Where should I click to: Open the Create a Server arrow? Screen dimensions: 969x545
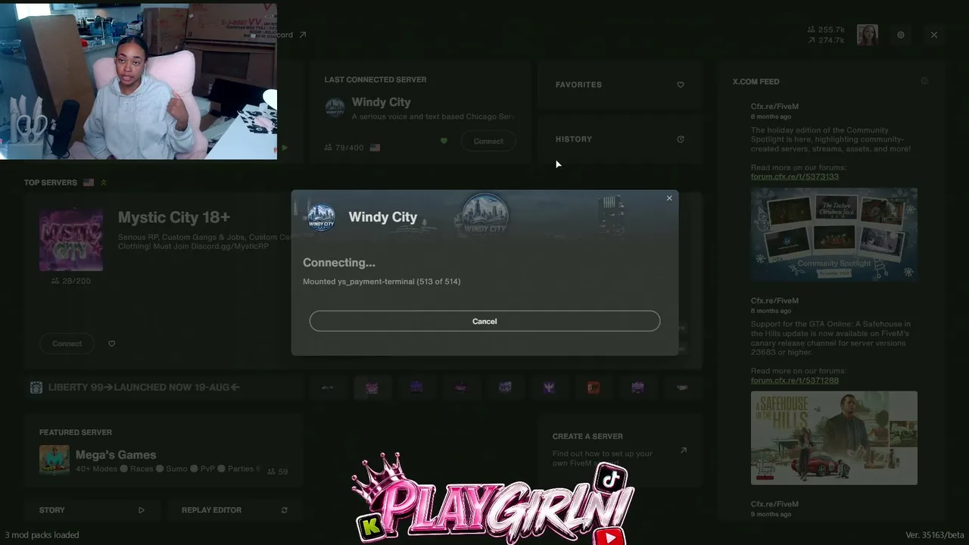click(x=684, y=450)
